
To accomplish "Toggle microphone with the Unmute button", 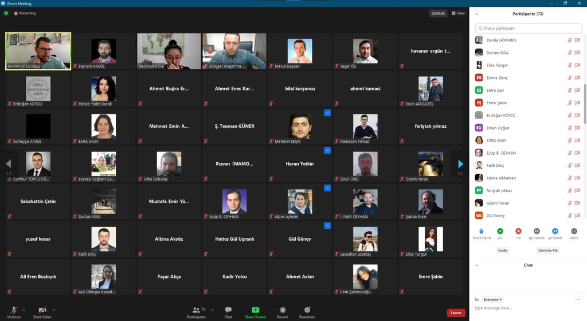I will click(x=14, y=310).
